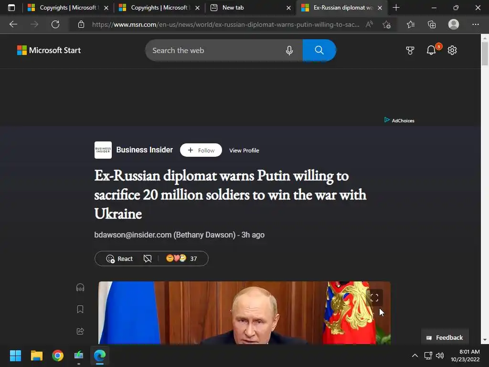
Task: Open the notifications bell
Action: pos(431,50)
